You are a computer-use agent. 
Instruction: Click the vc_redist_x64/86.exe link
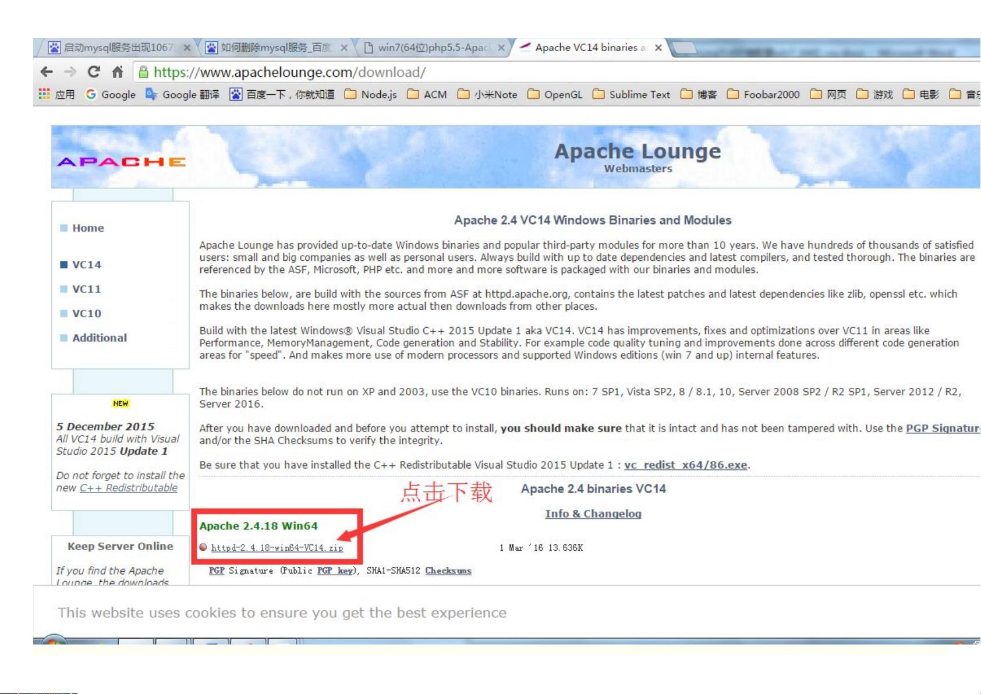coord(686,465)
